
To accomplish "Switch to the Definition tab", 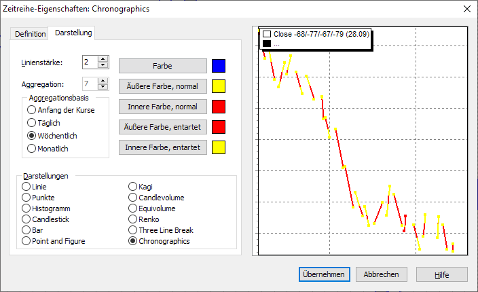I will [x=31, y=34].
